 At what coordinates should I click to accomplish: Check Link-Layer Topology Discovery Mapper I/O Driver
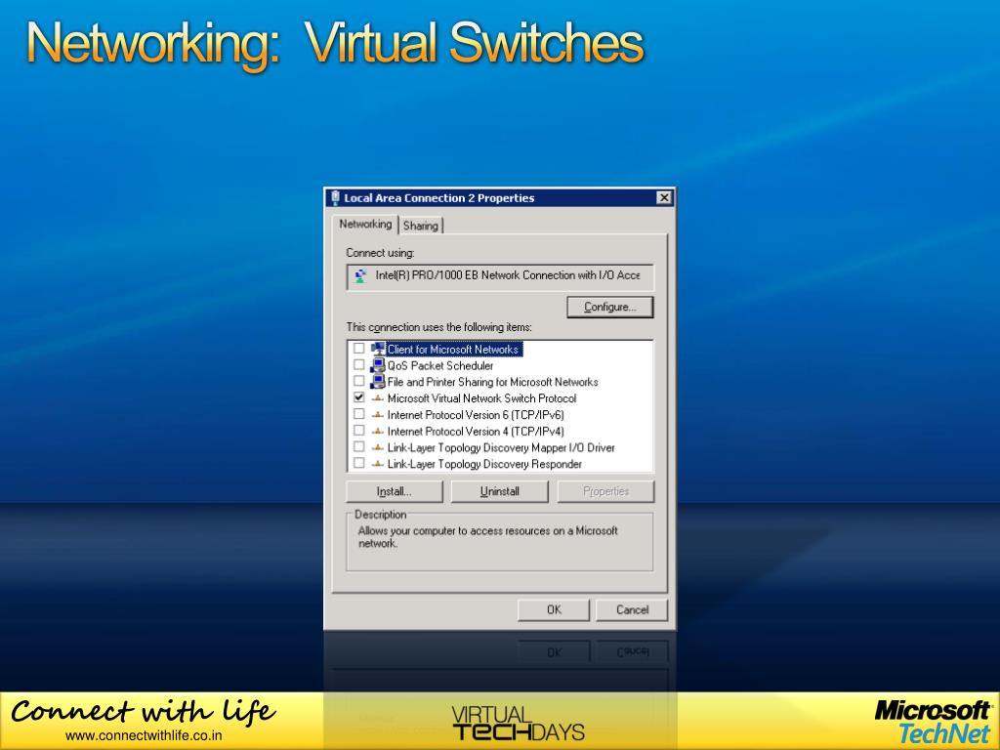tap(359, 446)
